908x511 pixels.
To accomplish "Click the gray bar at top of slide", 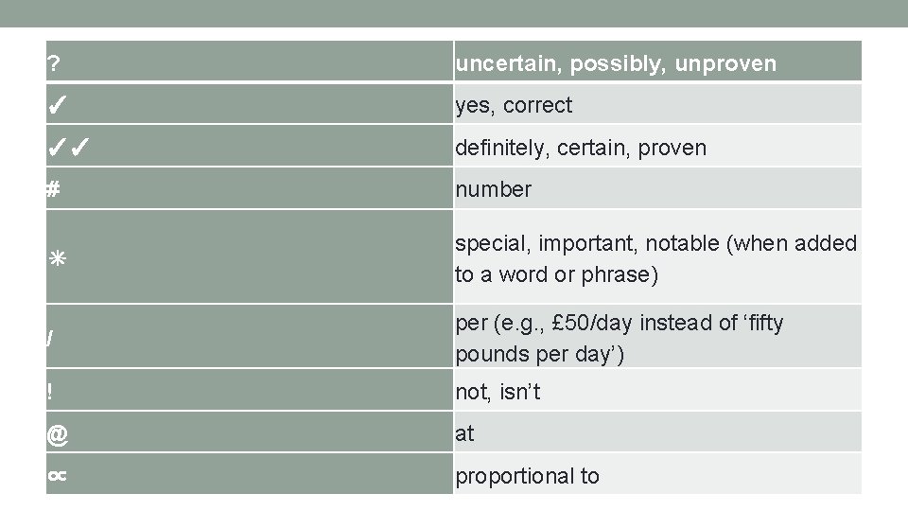I will 454,13.
